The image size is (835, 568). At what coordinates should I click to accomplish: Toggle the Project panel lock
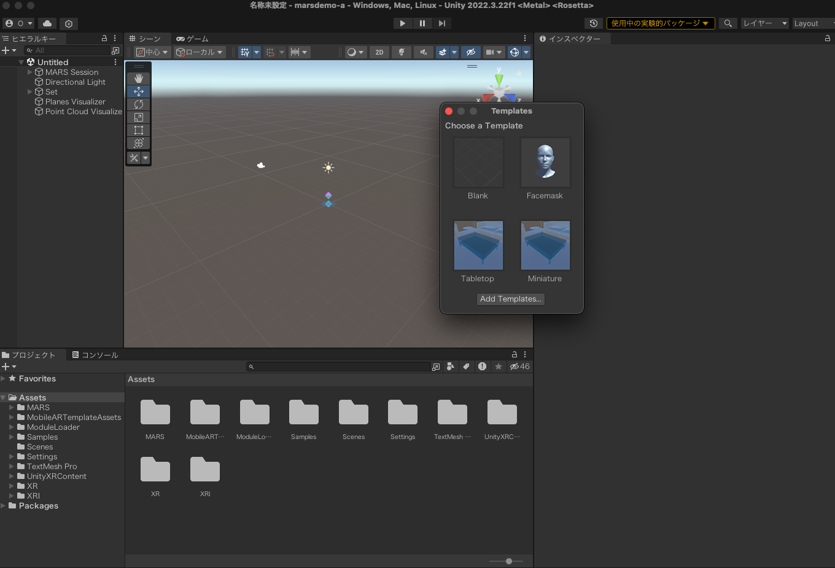[x=515, y=355]
